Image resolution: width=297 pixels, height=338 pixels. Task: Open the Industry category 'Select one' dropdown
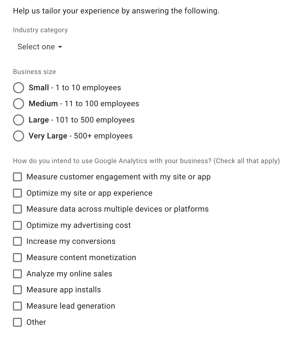pyautogui.click(x=40, y=47)
